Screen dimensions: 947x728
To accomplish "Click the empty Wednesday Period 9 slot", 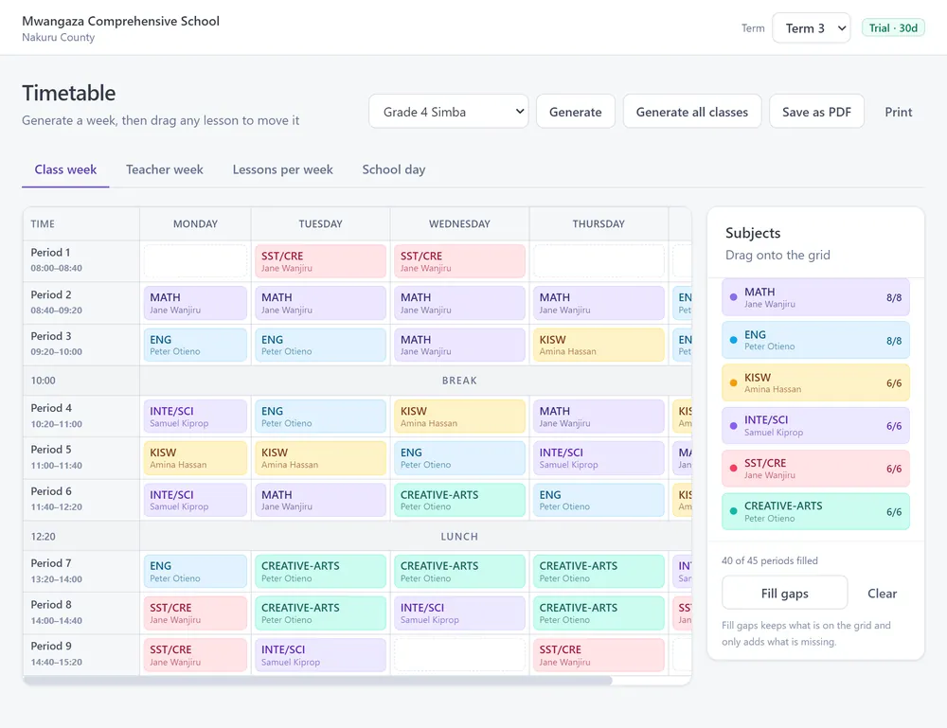I will [459, 654].
